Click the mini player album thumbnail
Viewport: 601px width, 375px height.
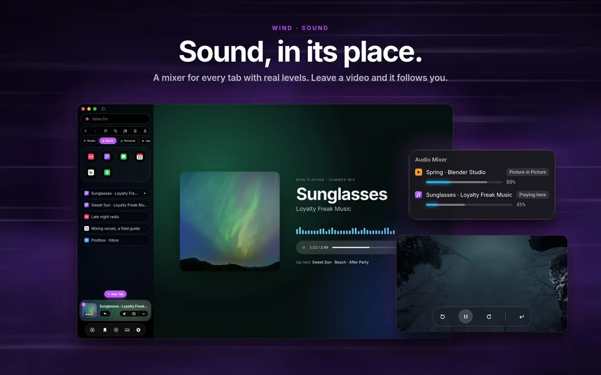coord(89,310)
